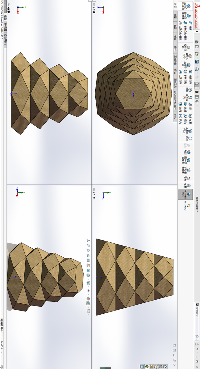Click the Save disk icon
Screen dimensions: 200x369
(197, 62)
